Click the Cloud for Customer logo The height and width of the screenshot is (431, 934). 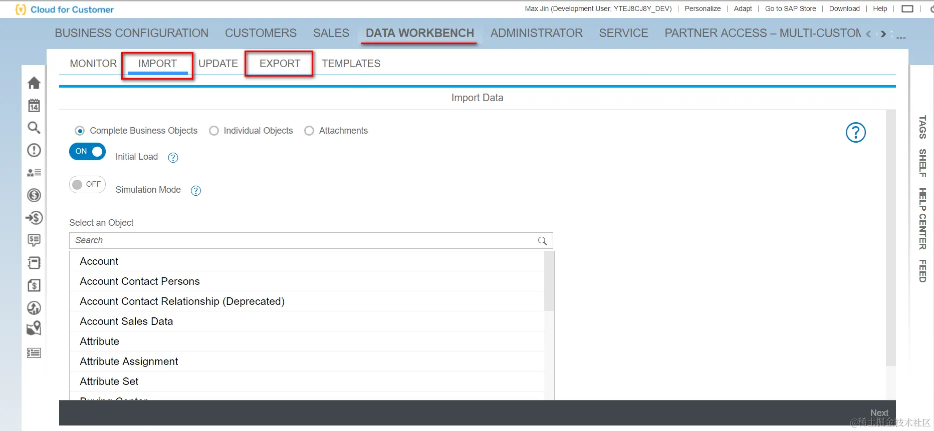click(65, 10)
